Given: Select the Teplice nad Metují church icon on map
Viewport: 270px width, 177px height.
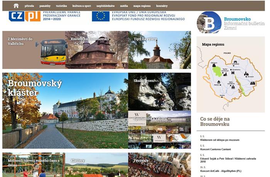Looking at the screenshot, I should tap(225, 74).
